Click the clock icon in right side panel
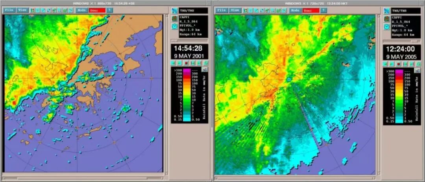Viewport: 425px width, 182px height. point(386,27)
